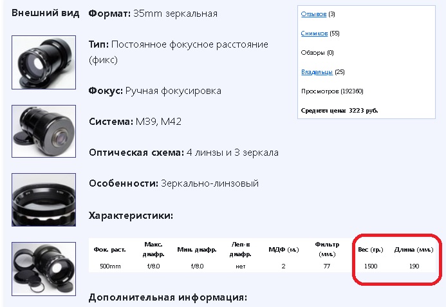Click the Дополнительная информация heading
The image size is (446, 307).
pos(168,297)
